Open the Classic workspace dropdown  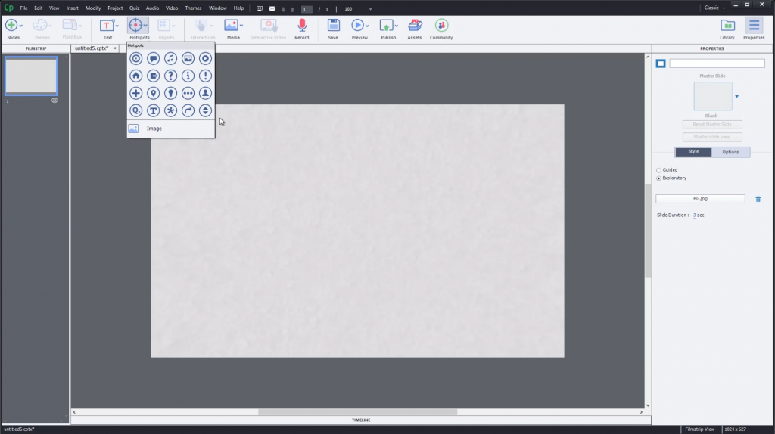click(x=714, y=8)
